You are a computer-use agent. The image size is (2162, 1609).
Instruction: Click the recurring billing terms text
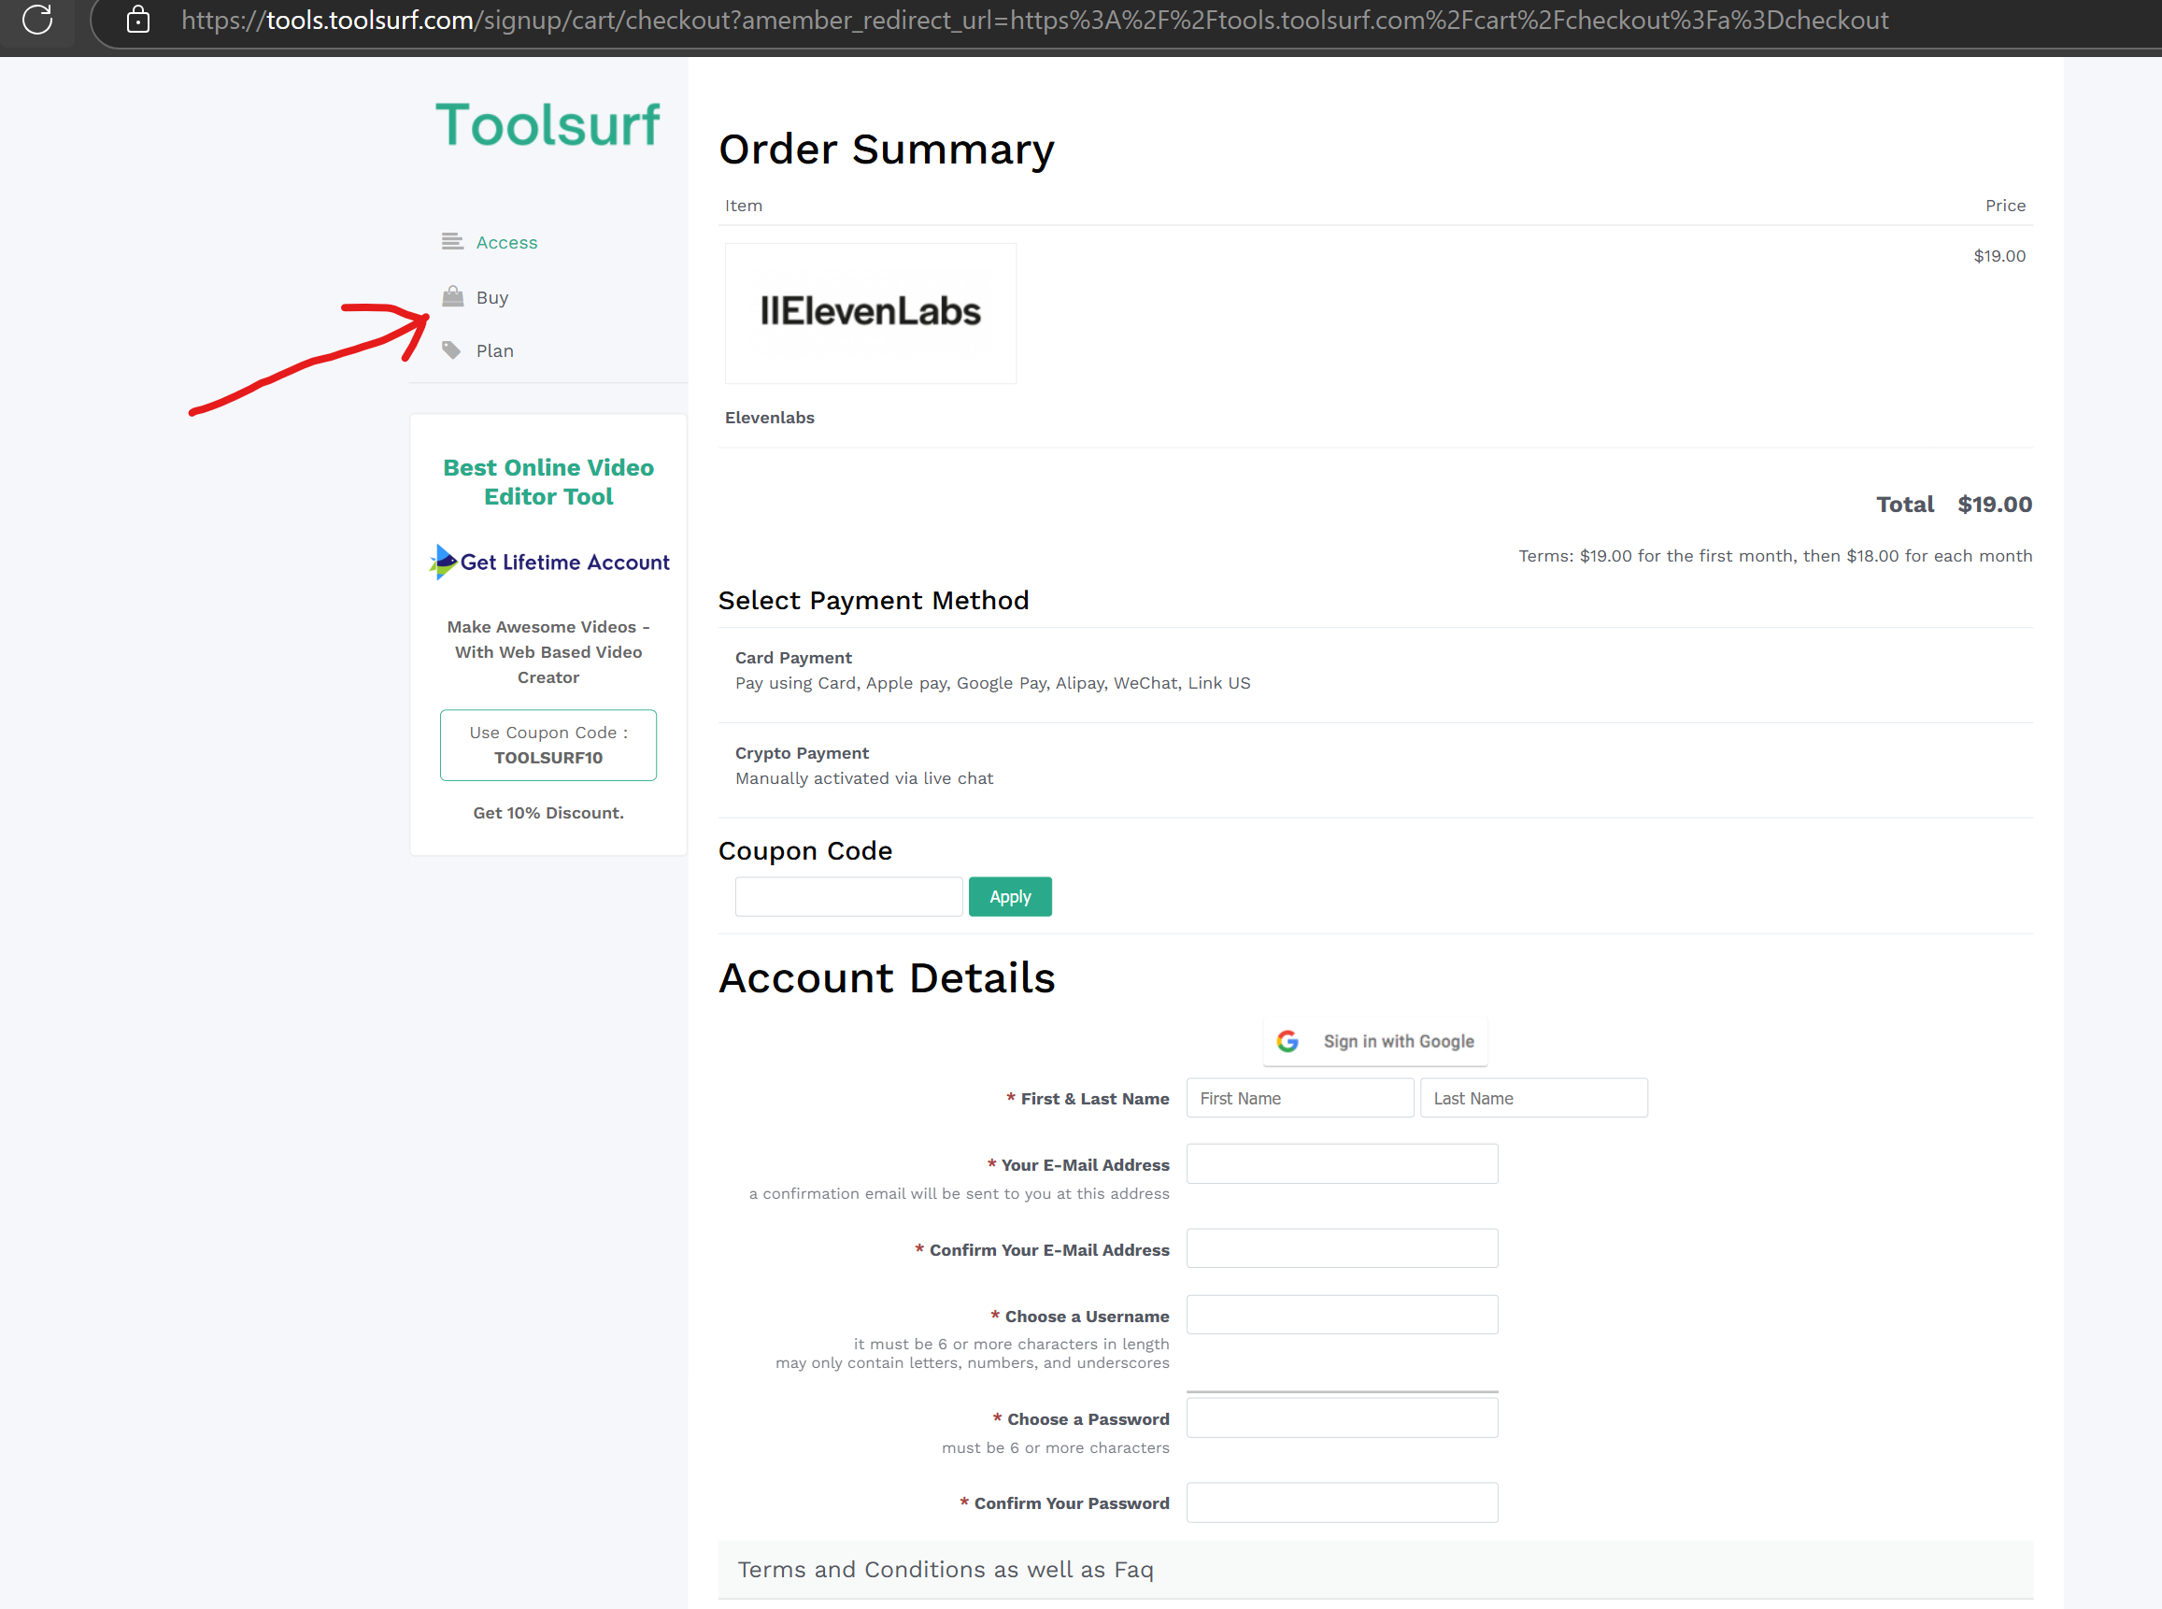[x=1775, y=556]
